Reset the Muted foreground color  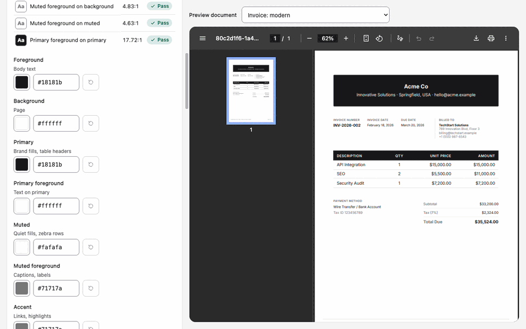(90, 288)
